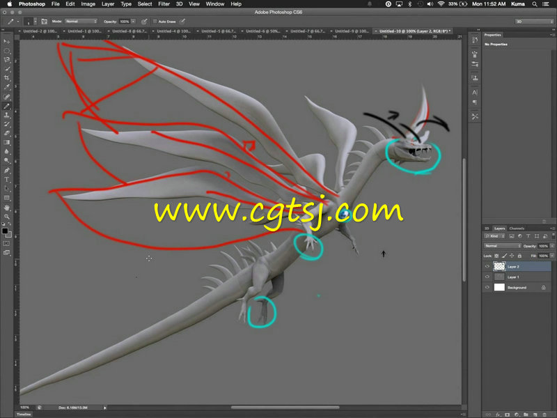The width and height of the screenshot is (557, 418).
Task: Change screen mode from toolbox
Action: point(6,253)
